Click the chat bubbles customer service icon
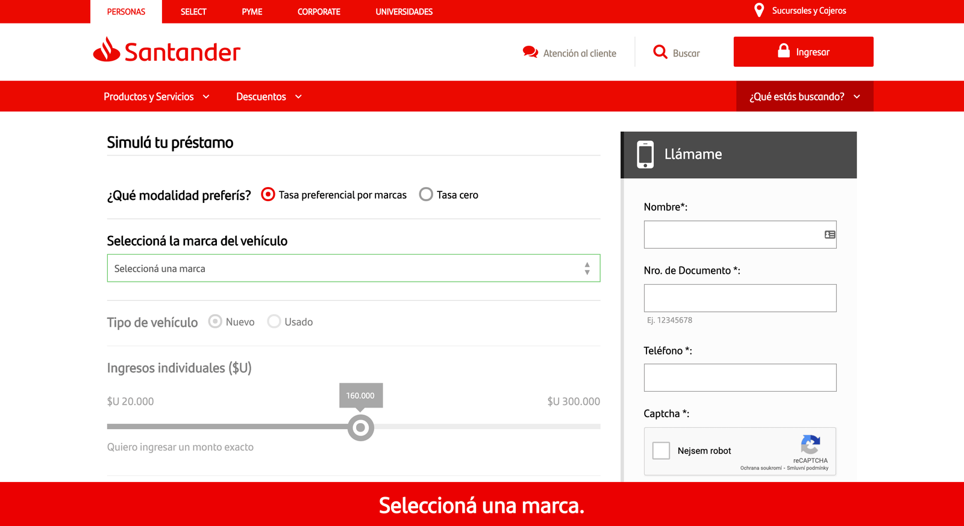The height and width of the screenshot is (526, 964). click(x=530, y=52)
